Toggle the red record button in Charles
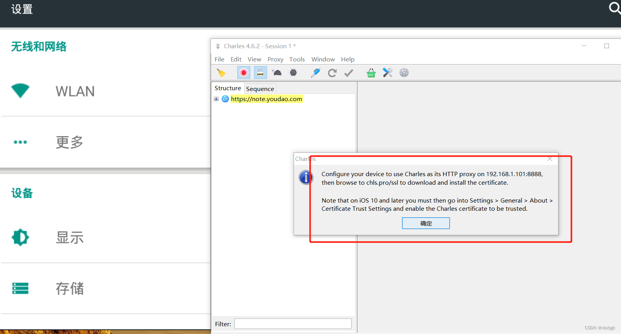This screenshot has width=621, height=334. (244, 73)
